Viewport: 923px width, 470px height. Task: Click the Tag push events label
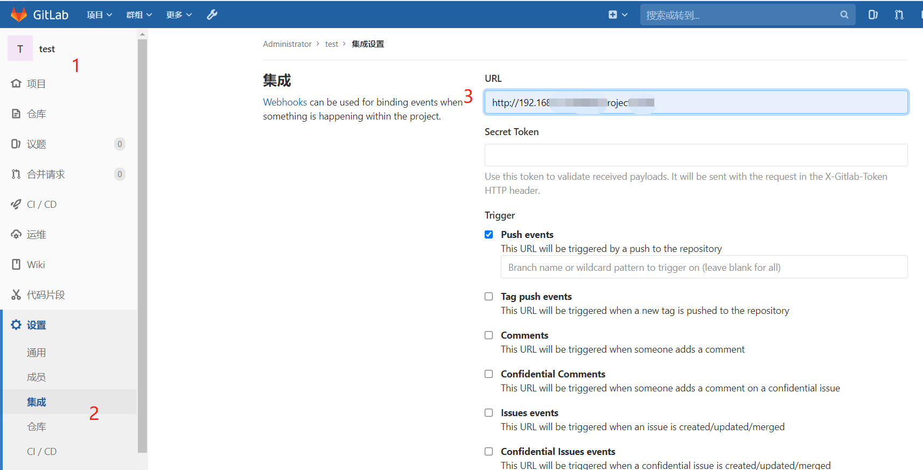(x=536, y=296)
